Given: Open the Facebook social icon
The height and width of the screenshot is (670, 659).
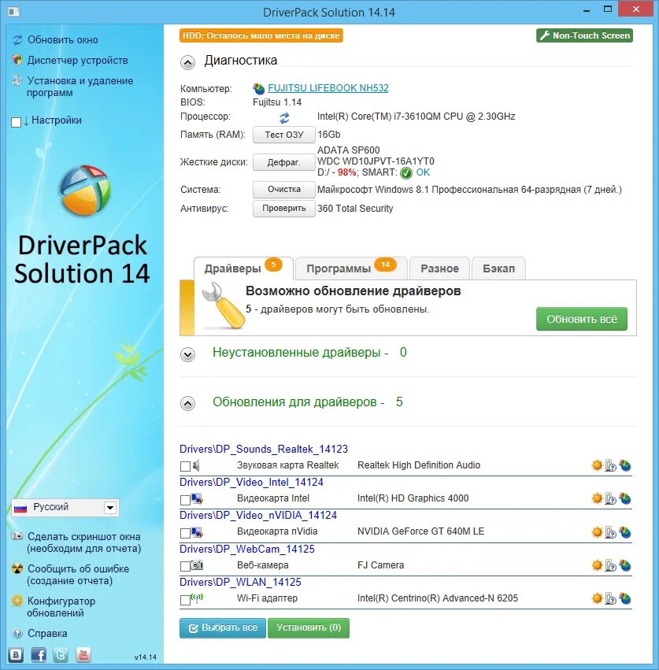Looking at the screenshot, I should coord(39,654).
